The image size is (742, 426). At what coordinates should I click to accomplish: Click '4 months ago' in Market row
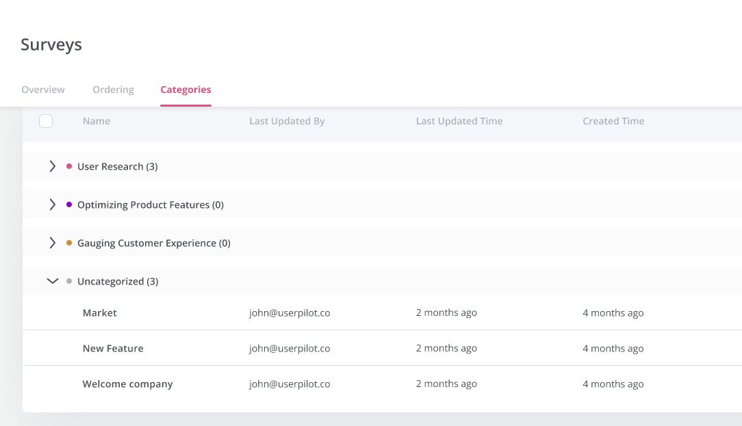tap(613, 313)
